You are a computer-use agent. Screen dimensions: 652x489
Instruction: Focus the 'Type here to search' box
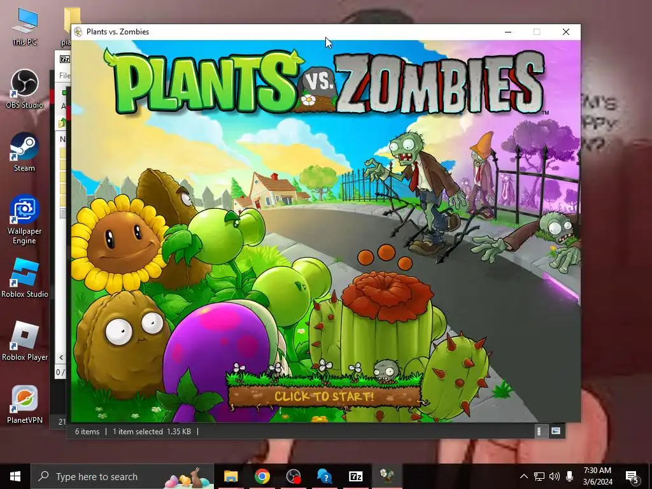coord(122,476)
